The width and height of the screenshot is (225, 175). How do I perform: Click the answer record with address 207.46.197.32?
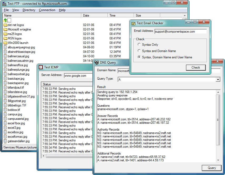133,123
